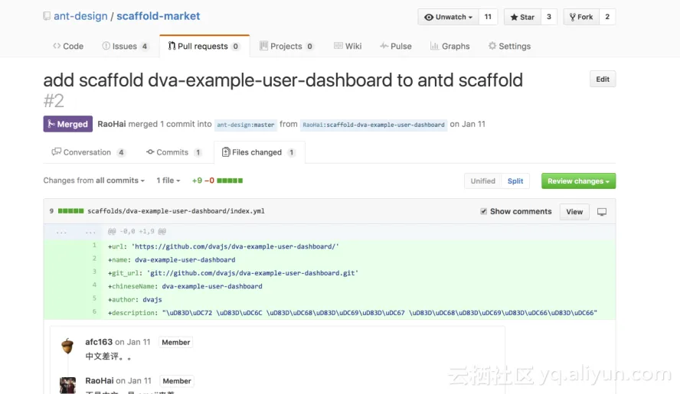680x394 pixels.
Task: Click afc163's acorn avatar
Action: point(67,346)
